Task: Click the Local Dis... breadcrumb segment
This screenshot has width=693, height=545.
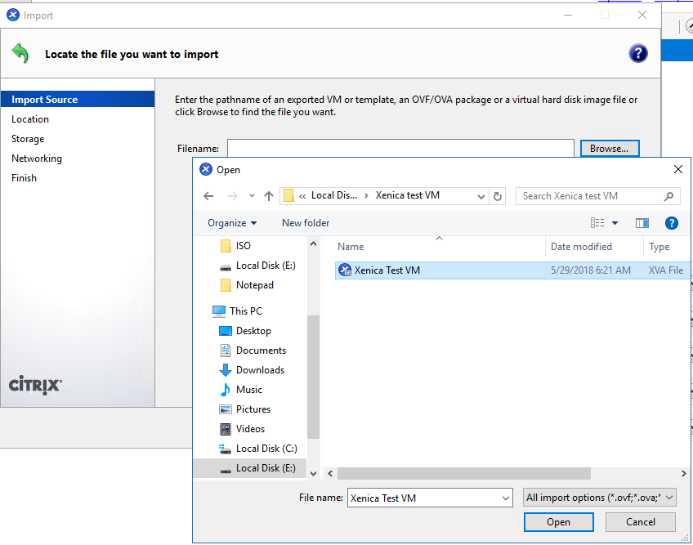Action: [x=334, y=195]
